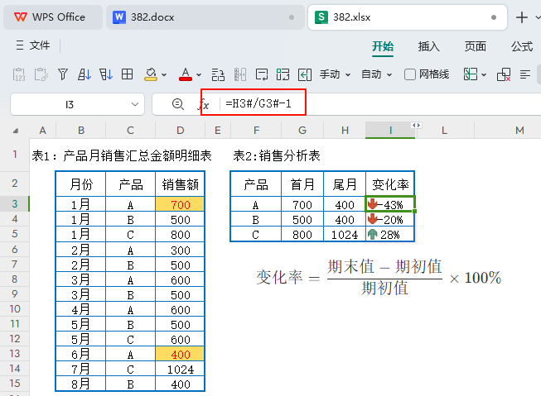Select the 变化率 formula image
Image resolution: width=541 pixels, height=396 pixels.
click(379, 277)
